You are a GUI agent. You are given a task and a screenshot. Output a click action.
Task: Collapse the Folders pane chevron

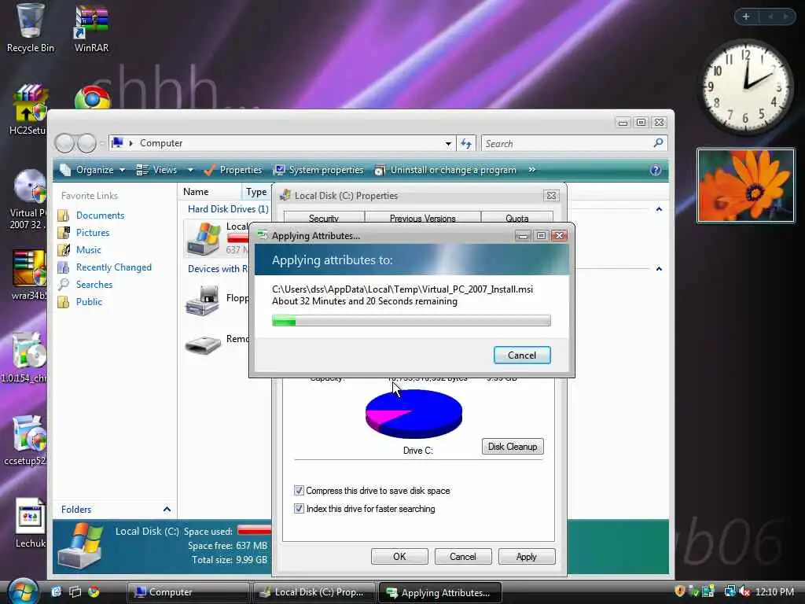tap(167, 509)
